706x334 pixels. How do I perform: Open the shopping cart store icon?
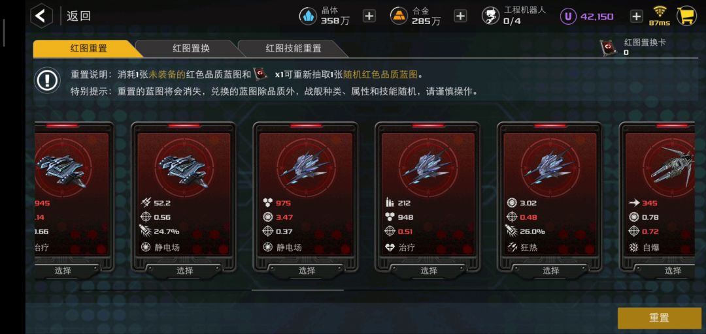point(686,16)
